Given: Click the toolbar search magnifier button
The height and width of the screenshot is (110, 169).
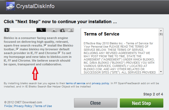Looking at the screenshot, I should coord(41,30).
